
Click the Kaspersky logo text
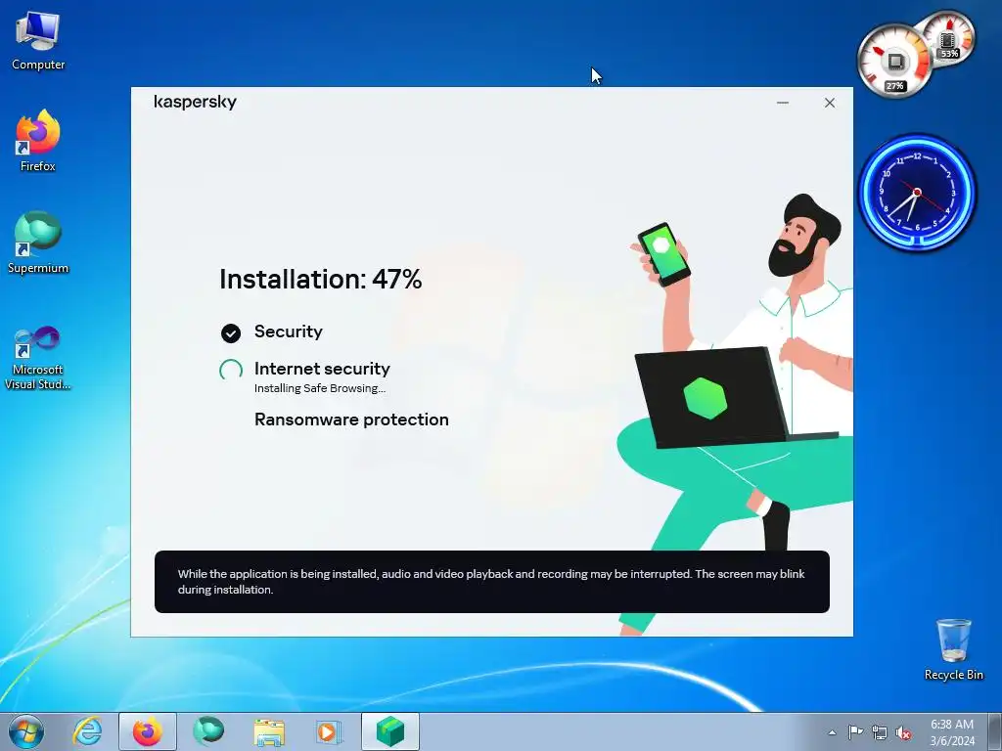pyautogui.click(x=195, y=102)
